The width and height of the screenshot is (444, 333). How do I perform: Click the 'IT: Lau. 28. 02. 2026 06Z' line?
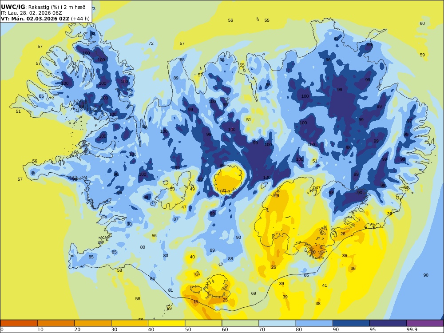[31, 13]
